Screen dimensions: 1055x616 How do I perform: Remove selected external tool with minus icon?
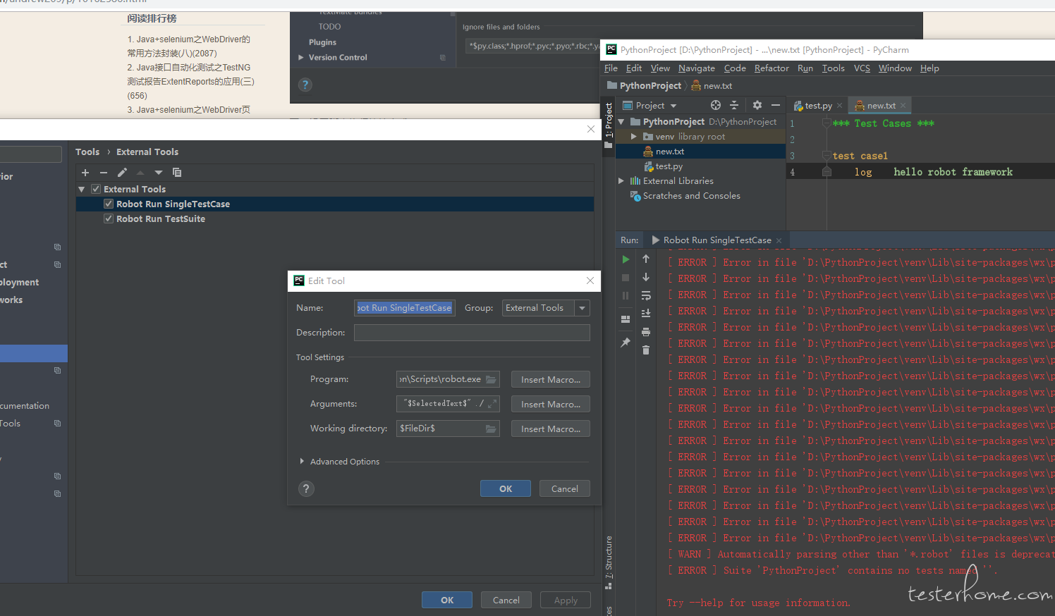click(x=104, y=173)
